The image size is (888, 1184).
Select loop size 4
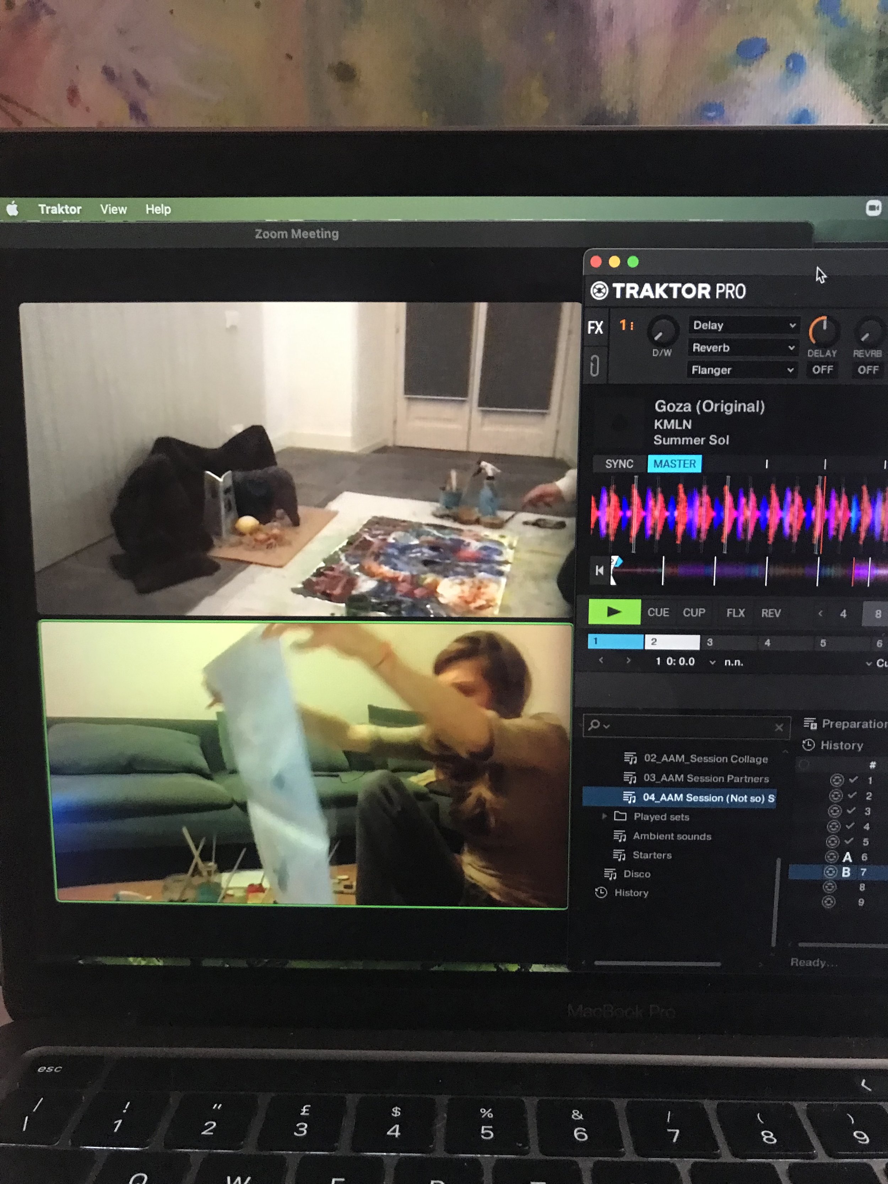click(843, 614)
